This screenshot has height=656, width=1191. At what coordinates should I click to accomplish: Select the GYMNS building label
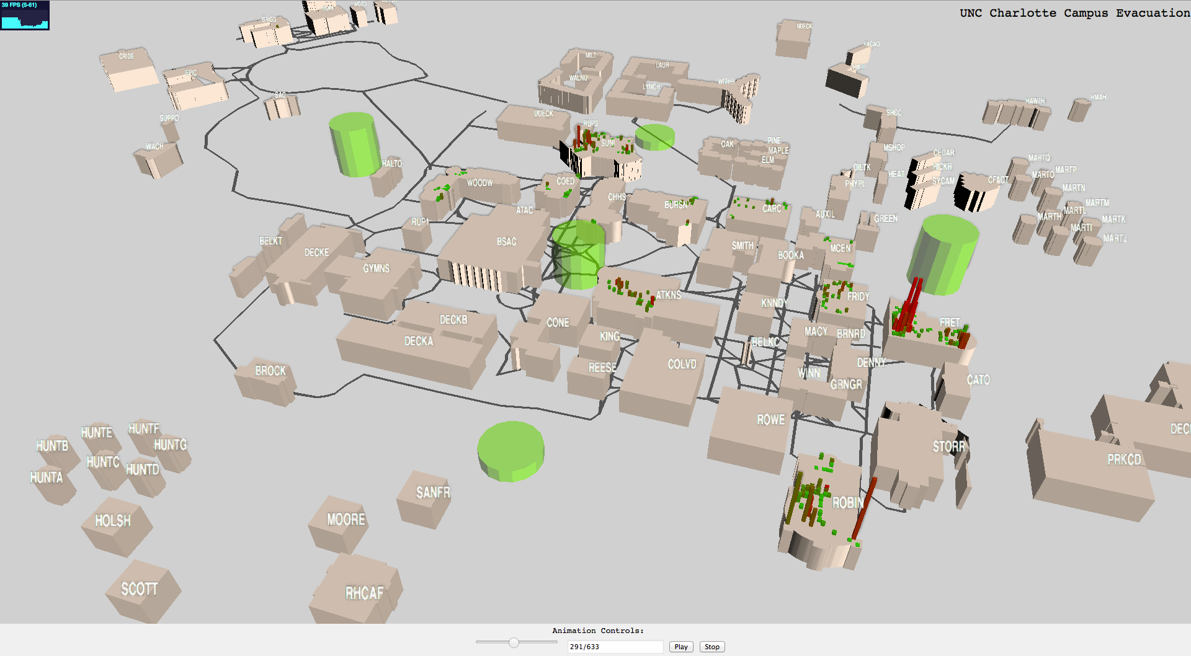[x=376, y=268]
